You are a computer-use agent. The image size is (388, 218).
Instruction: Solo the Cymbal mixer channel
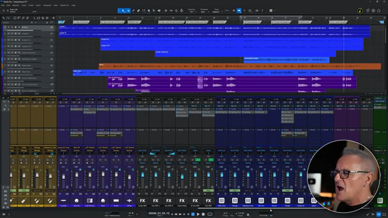click(66, 160)
